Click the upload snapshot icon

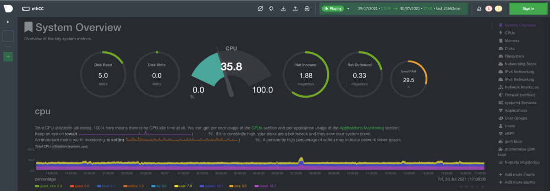tap(295, 8)
